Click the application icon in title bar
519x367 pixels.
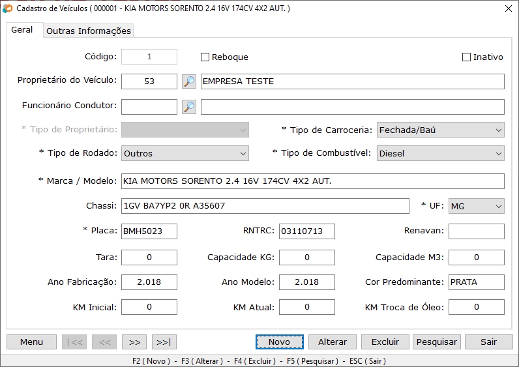pyautogui.click(x=7, y=8)
